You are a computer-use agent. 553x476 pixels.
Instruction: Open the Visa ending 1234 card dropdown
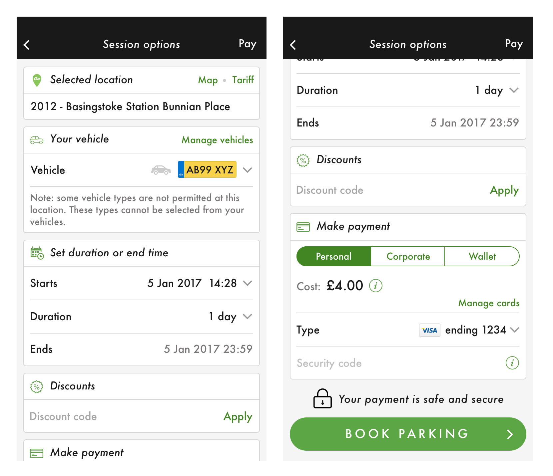515,330
